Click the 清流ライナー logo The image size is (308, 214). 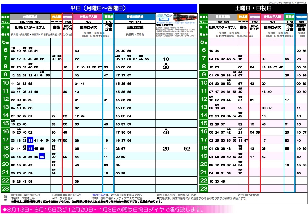pyautogui.click(x=164, y=17)
